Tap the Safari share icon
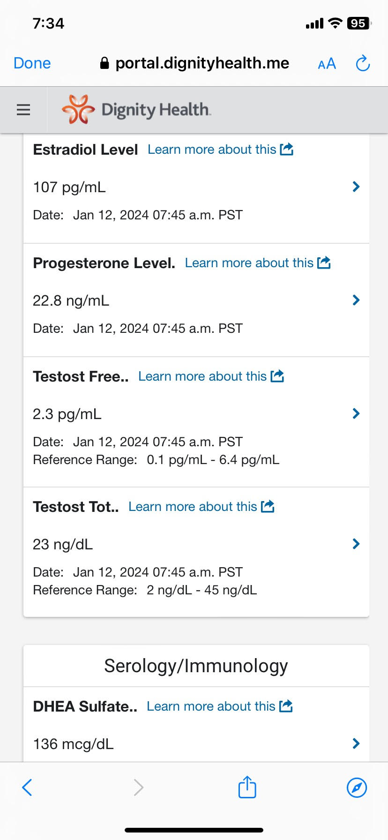The image size is (388, 840). click(247, 787)
